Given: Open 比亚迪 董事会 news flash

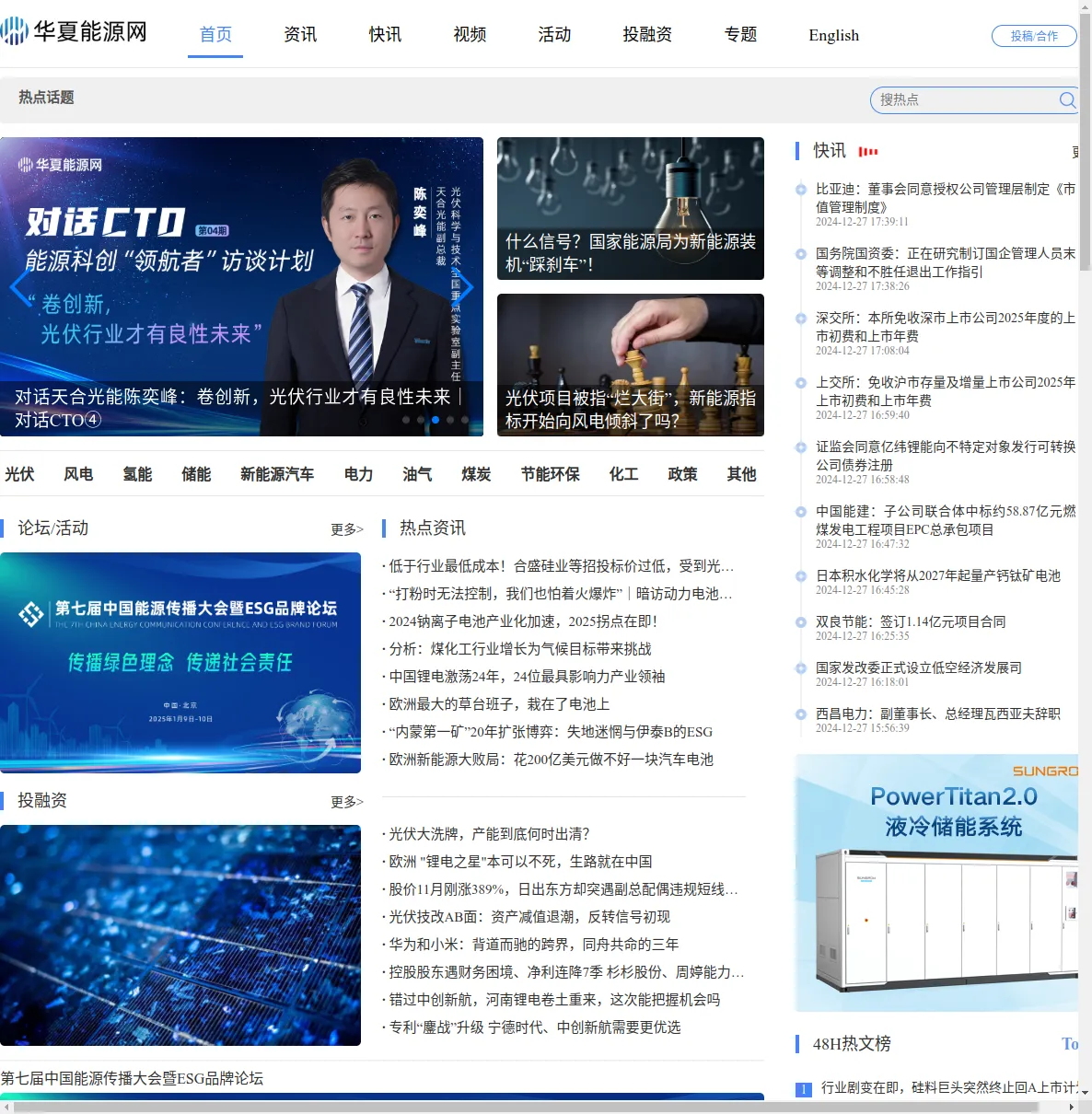Looking at the screenshot, I should click(946, 198).
